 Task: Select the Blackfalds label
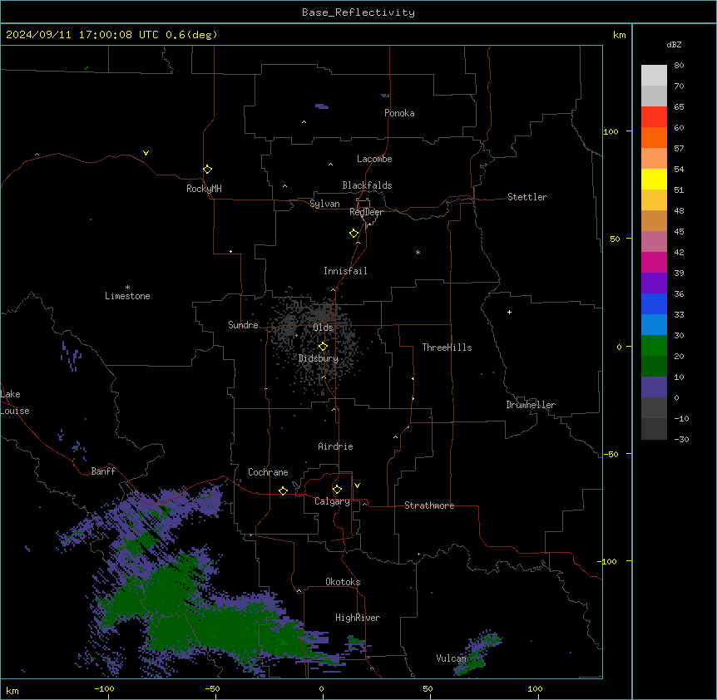tap(367, 185)
